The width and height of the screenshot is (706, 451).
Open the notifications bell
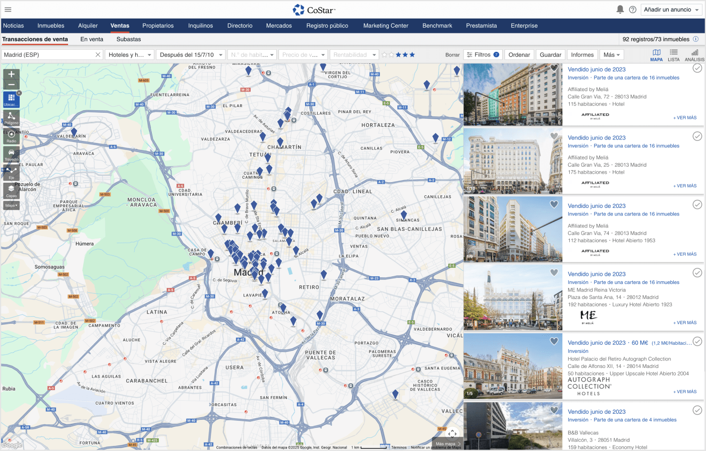620,10
